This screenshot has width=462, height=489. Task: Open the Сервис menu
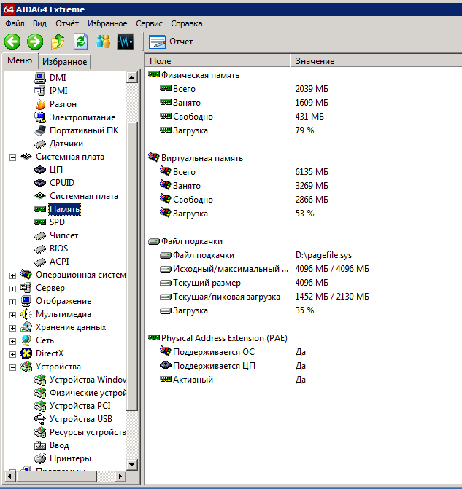149,23
